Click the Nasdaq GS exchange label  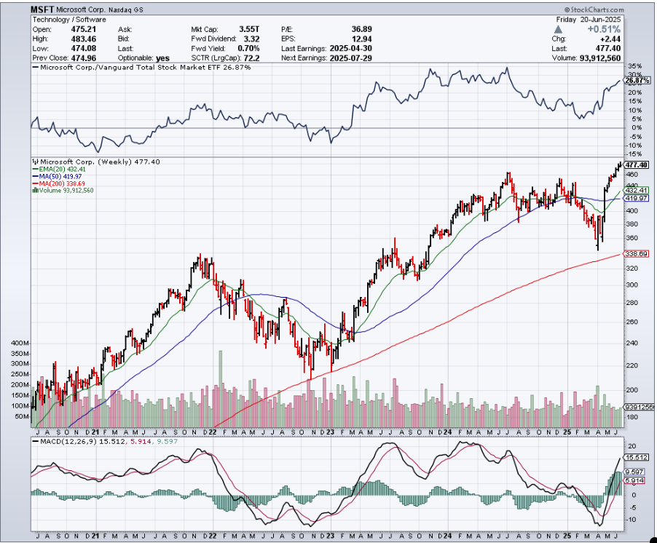126,9
